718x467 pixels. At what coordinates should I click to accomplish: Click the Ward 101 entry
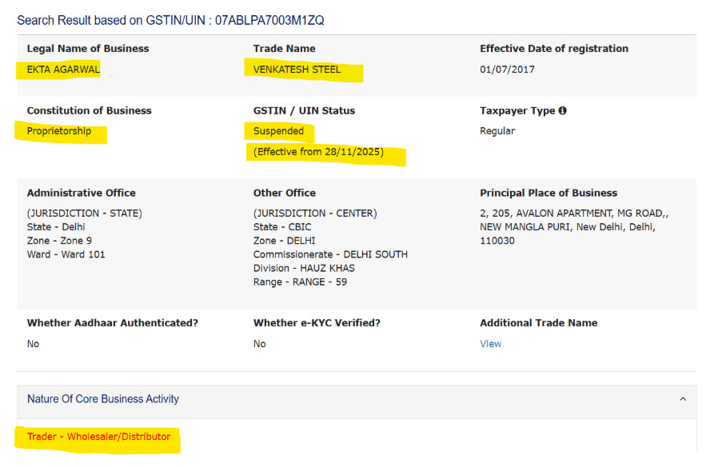66,254
